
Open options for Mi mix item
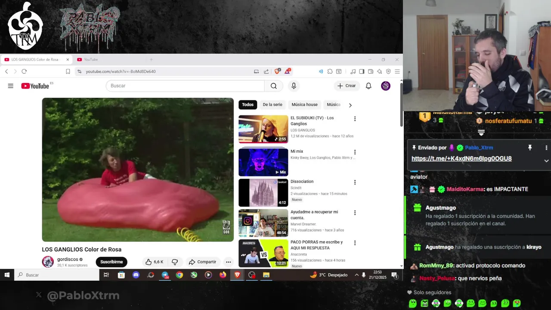coord(355,152)
